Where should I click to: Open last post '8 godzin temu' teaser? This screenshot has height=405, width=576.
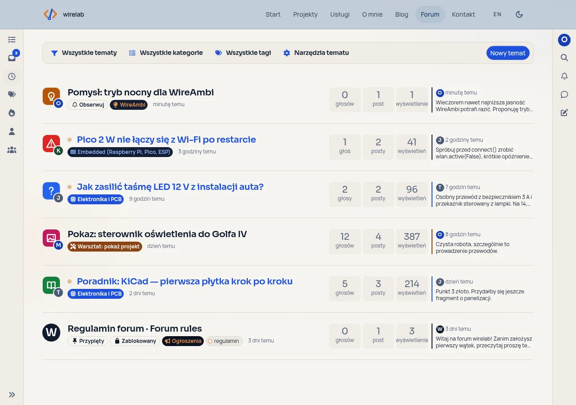[463, 234]
